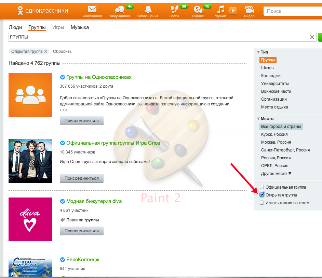Open Официальная группа группы Игра Слов link
The height and width of the screenshot is (278, 322).
pyautogui.click(x=113, y=143)
